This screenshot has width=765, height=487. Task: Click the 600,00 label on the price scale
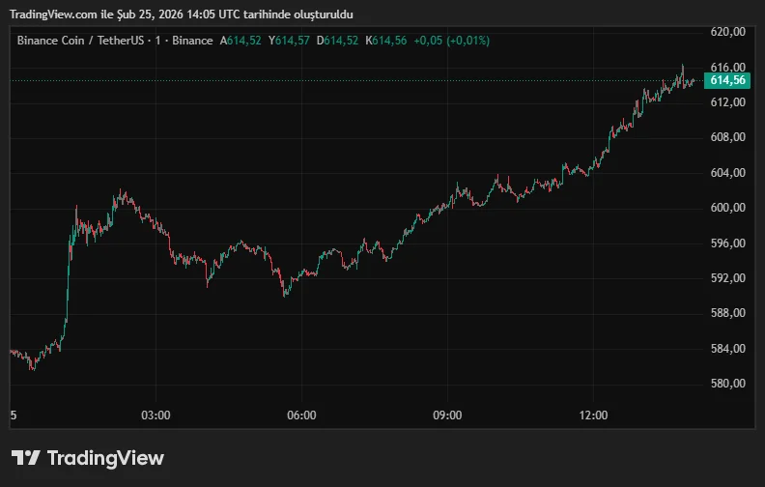pyautogui.click(x=727, y=208)
